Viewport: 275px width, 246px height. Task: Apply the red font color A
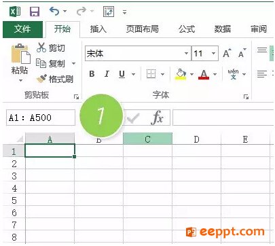204,74
